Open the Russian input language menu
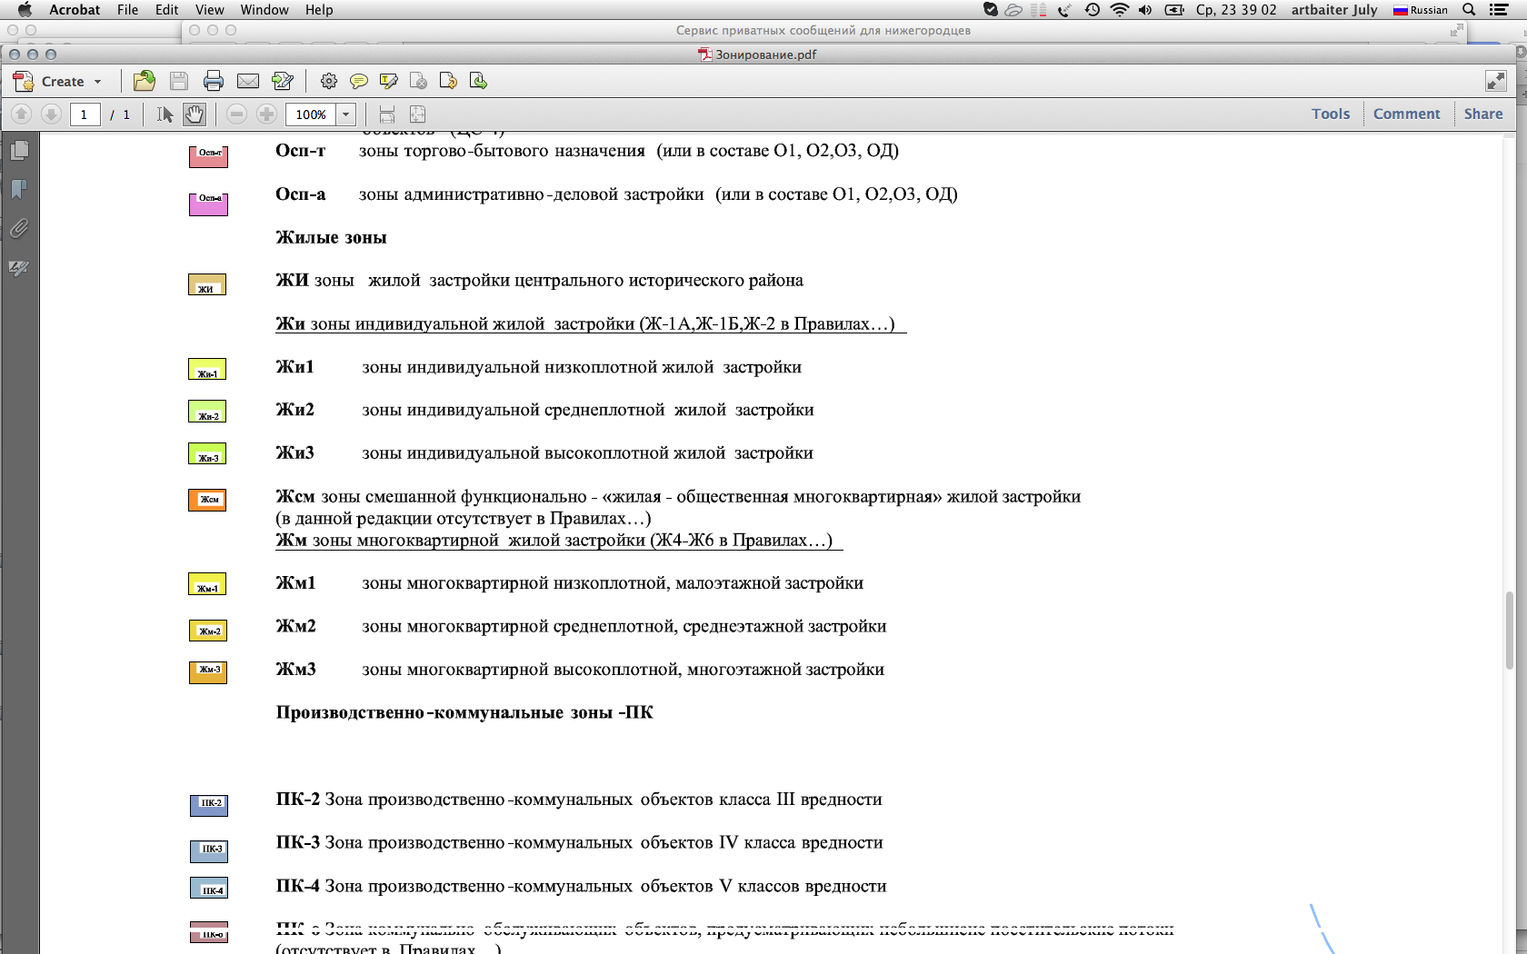The image size is (1527, 954). point(1421,10)
